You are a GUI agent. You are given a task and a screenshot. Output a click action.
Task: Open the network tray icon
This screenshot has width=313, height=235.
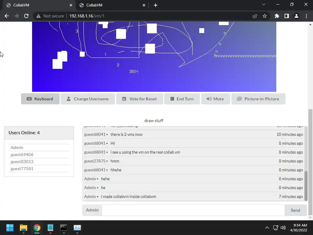(276, 228)
